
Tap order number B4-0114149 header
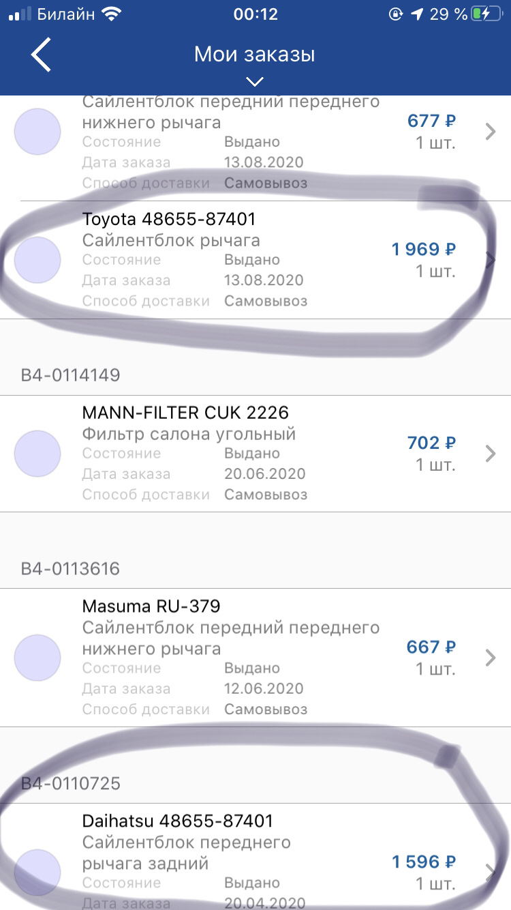(71, 375)
